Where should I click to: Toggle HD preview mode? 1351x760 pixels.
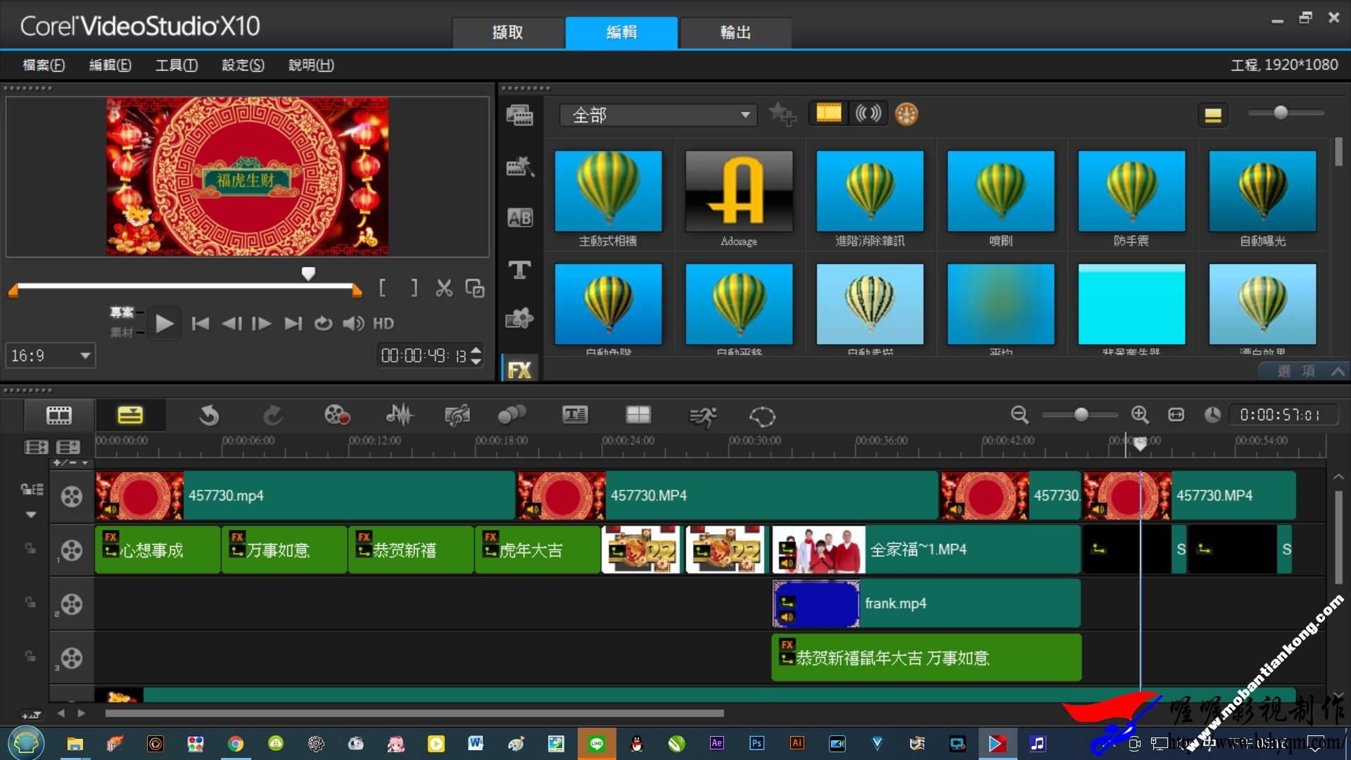[383, 324]
